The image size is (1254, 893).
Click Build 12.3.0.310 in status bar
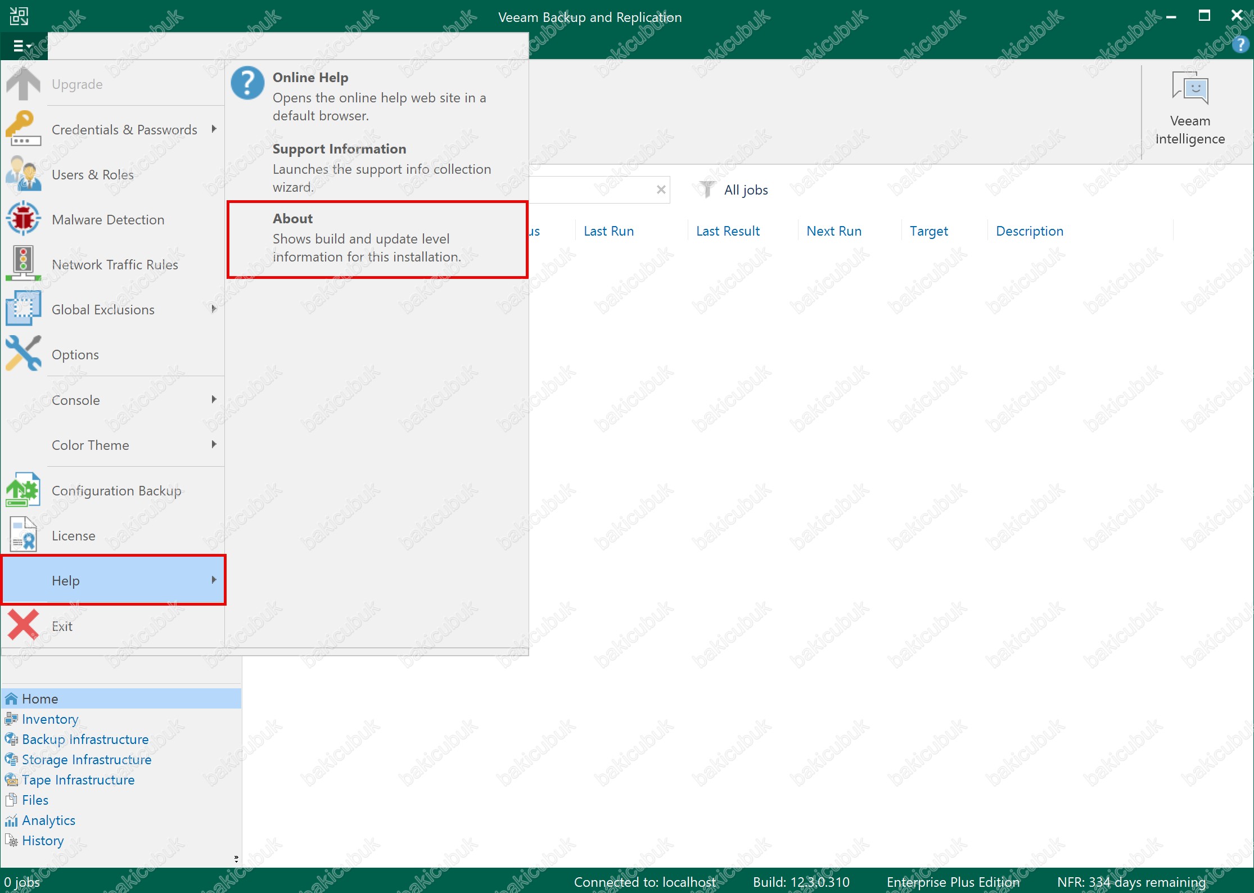(x=801, y=882)
